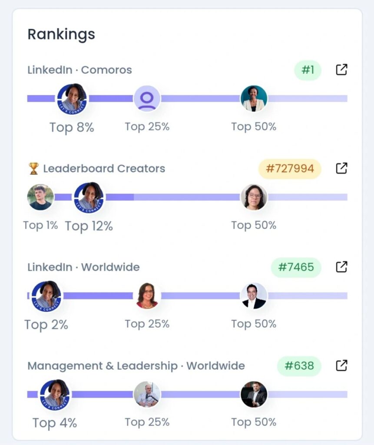Screen dimensions: 374x445
Task: Click the placeholder user icon at Top 25%
Action: pos(147,99)
